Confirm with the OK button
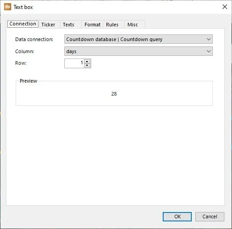The image size is (232, 229). 177,217
